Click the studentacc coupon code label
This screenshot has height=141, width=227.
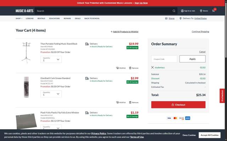[160, 67]
